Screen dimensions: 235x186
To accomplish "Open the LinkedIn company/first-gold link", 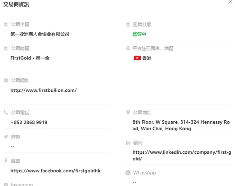I will click(182, 156).
